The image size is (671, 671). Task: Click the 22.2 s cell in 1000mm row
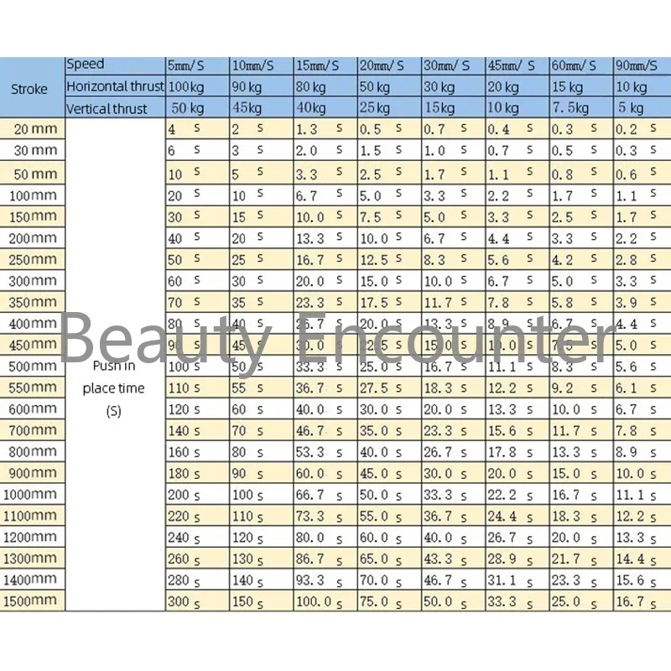(x=517, y=494)
